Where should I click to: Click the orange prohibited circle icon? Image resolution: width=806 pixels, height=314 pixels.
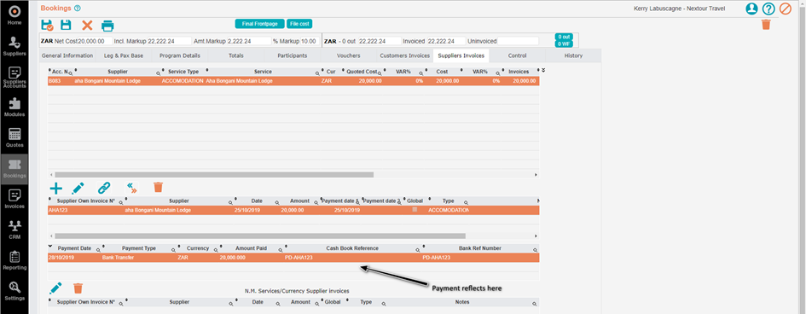[x=785, y=9]
